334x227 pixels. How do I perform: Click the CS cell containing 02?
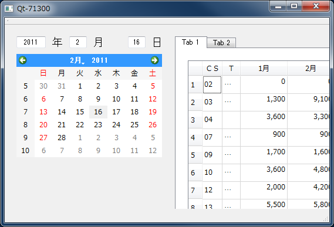(x=212, y=84)
